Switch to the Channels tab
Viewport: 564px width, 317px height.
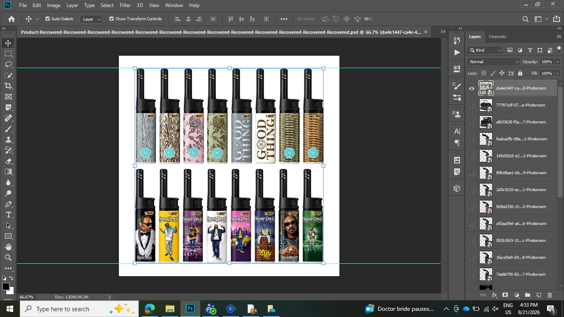click(x=497, y=36)
